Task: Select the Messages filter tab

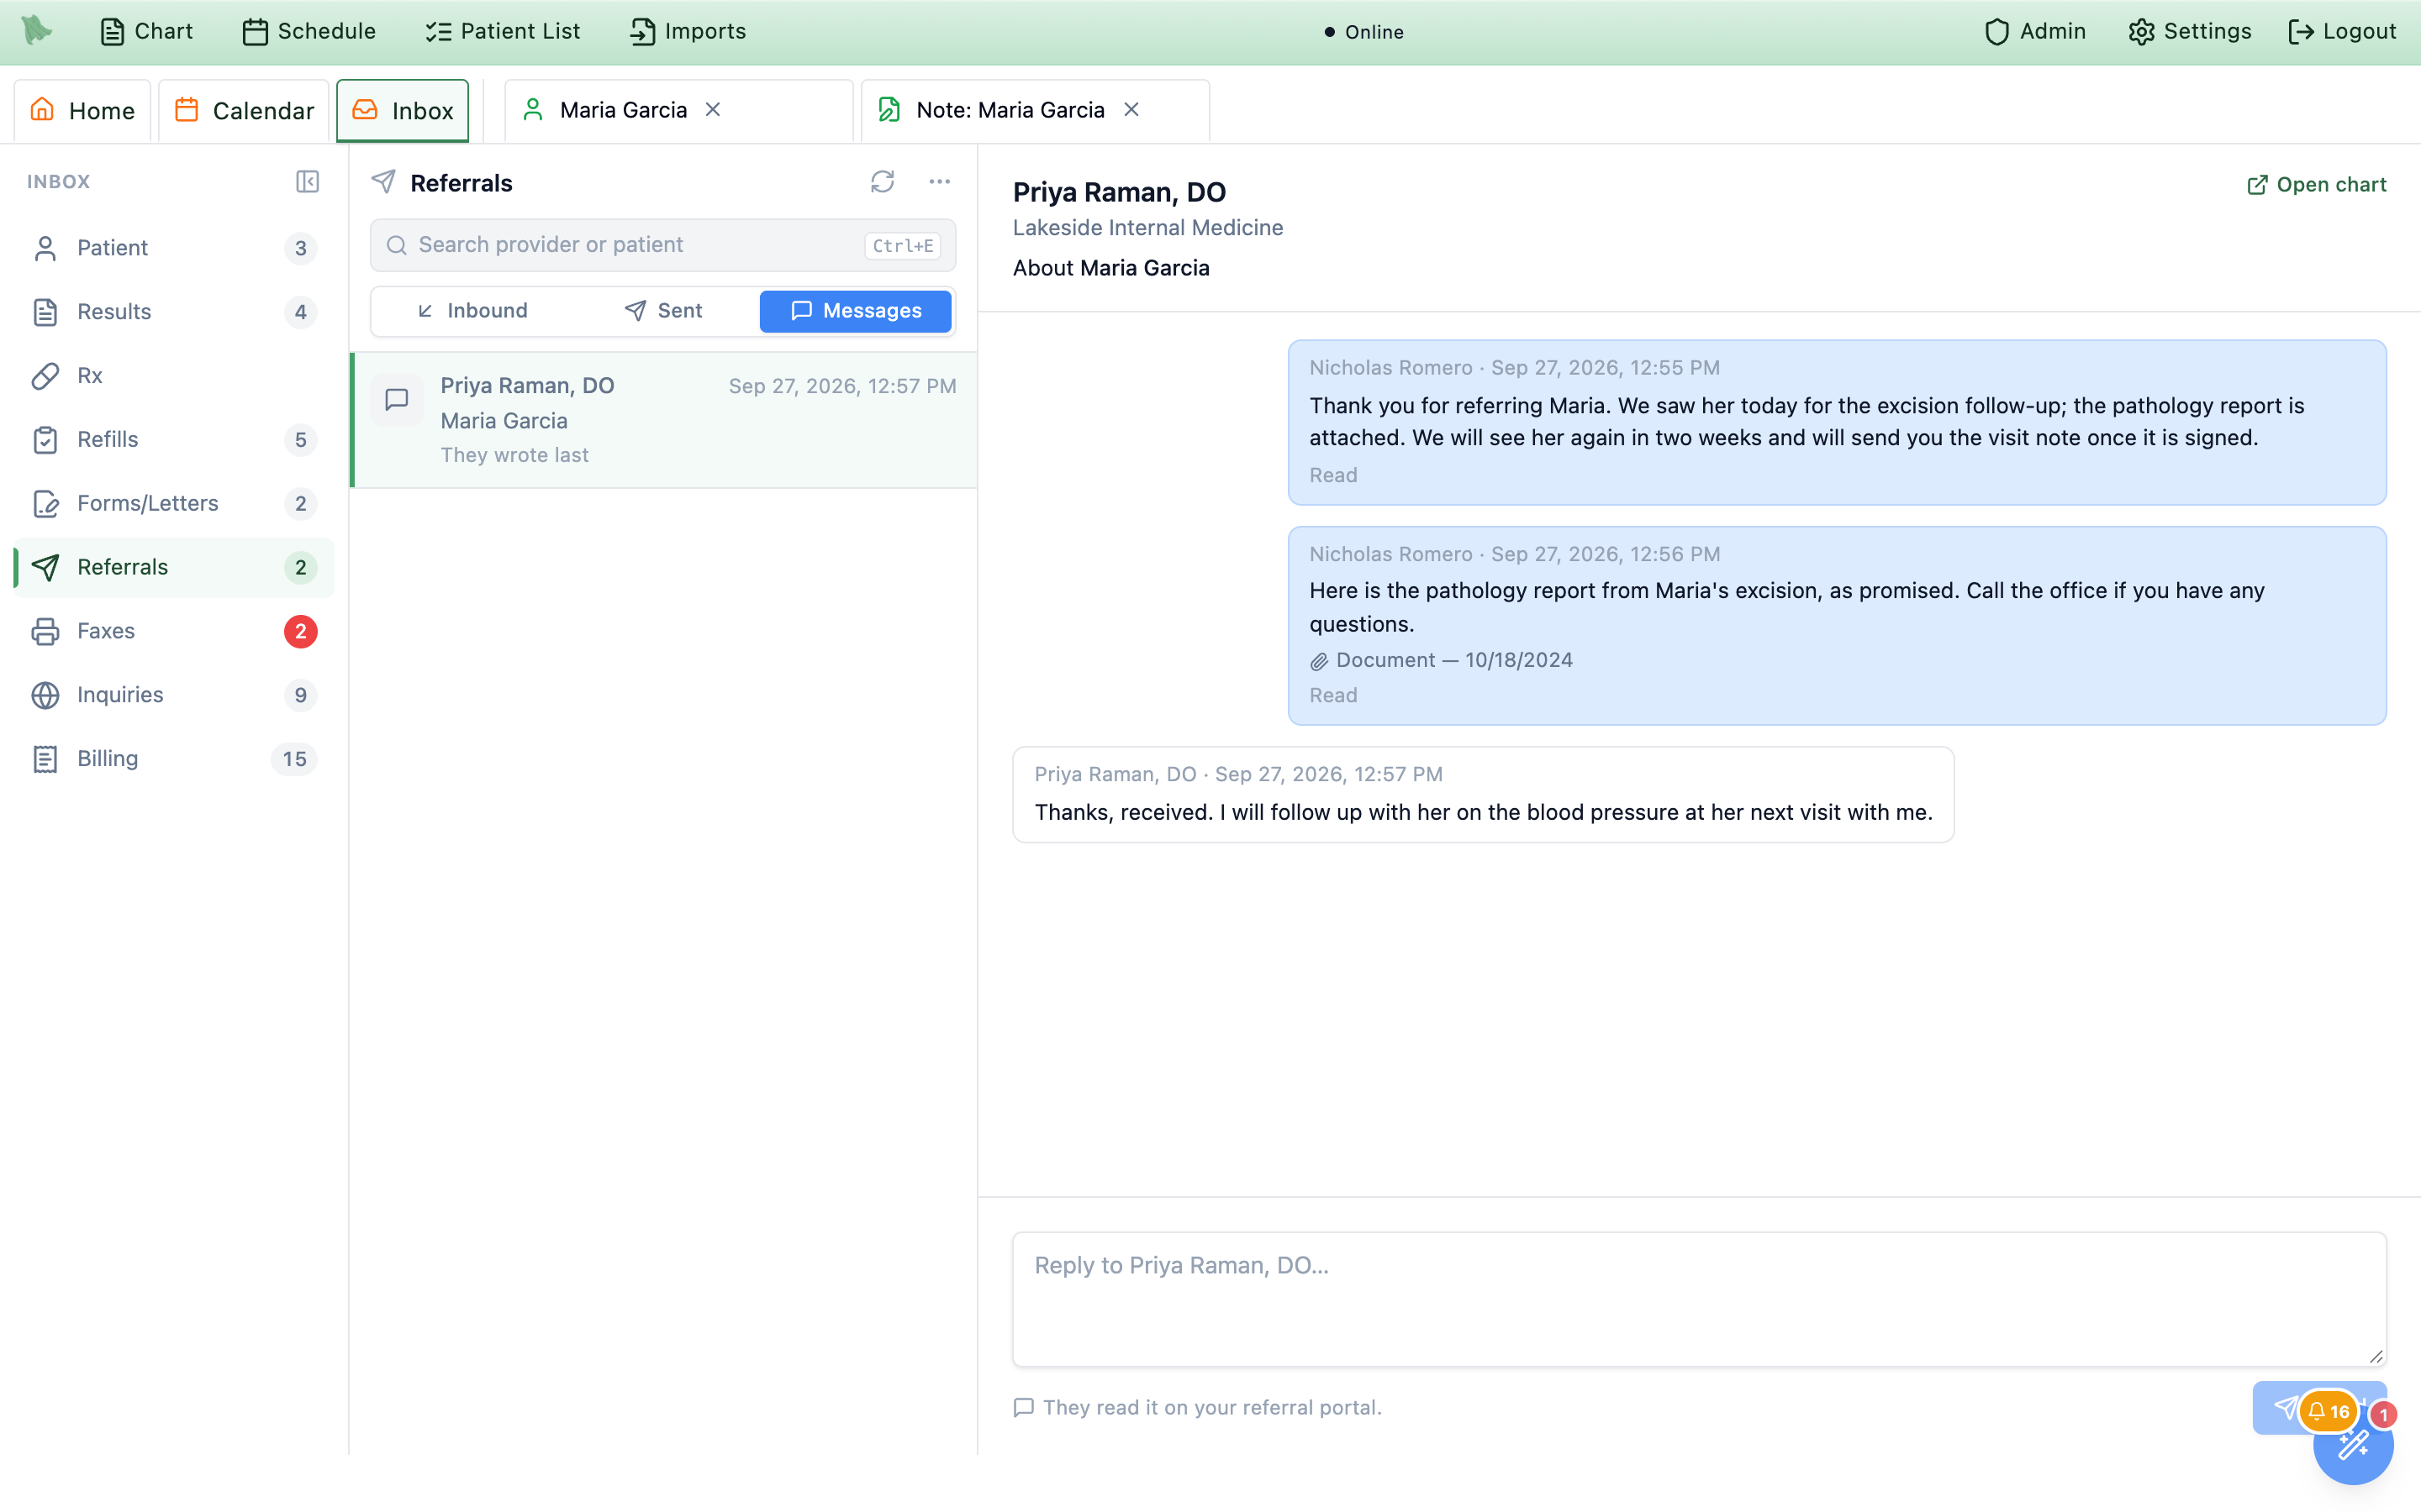Action: pyautogui.click(x=856, y=311)
